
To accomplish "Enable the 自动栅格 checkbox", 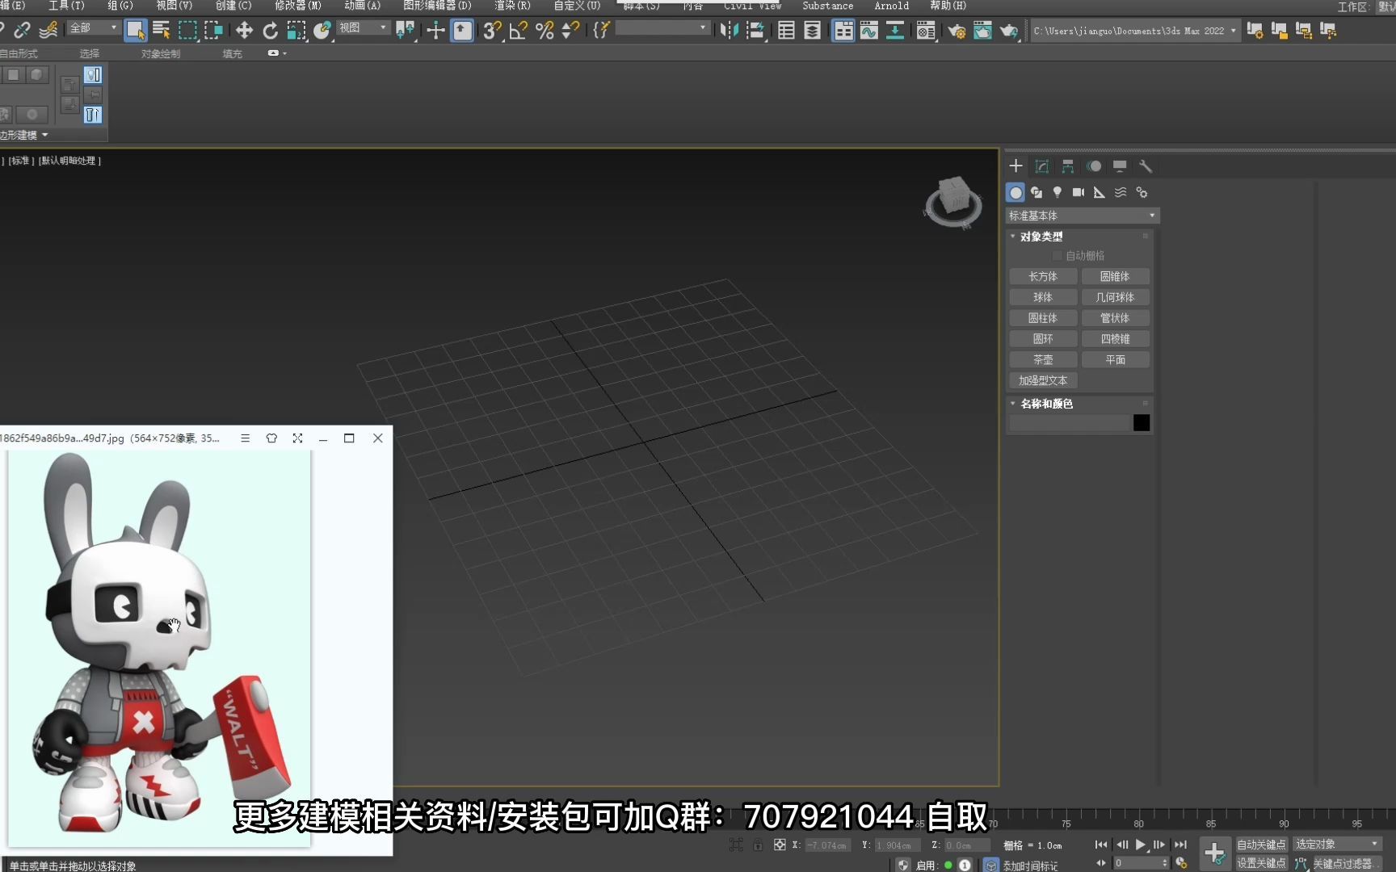I will point(1058,256).
